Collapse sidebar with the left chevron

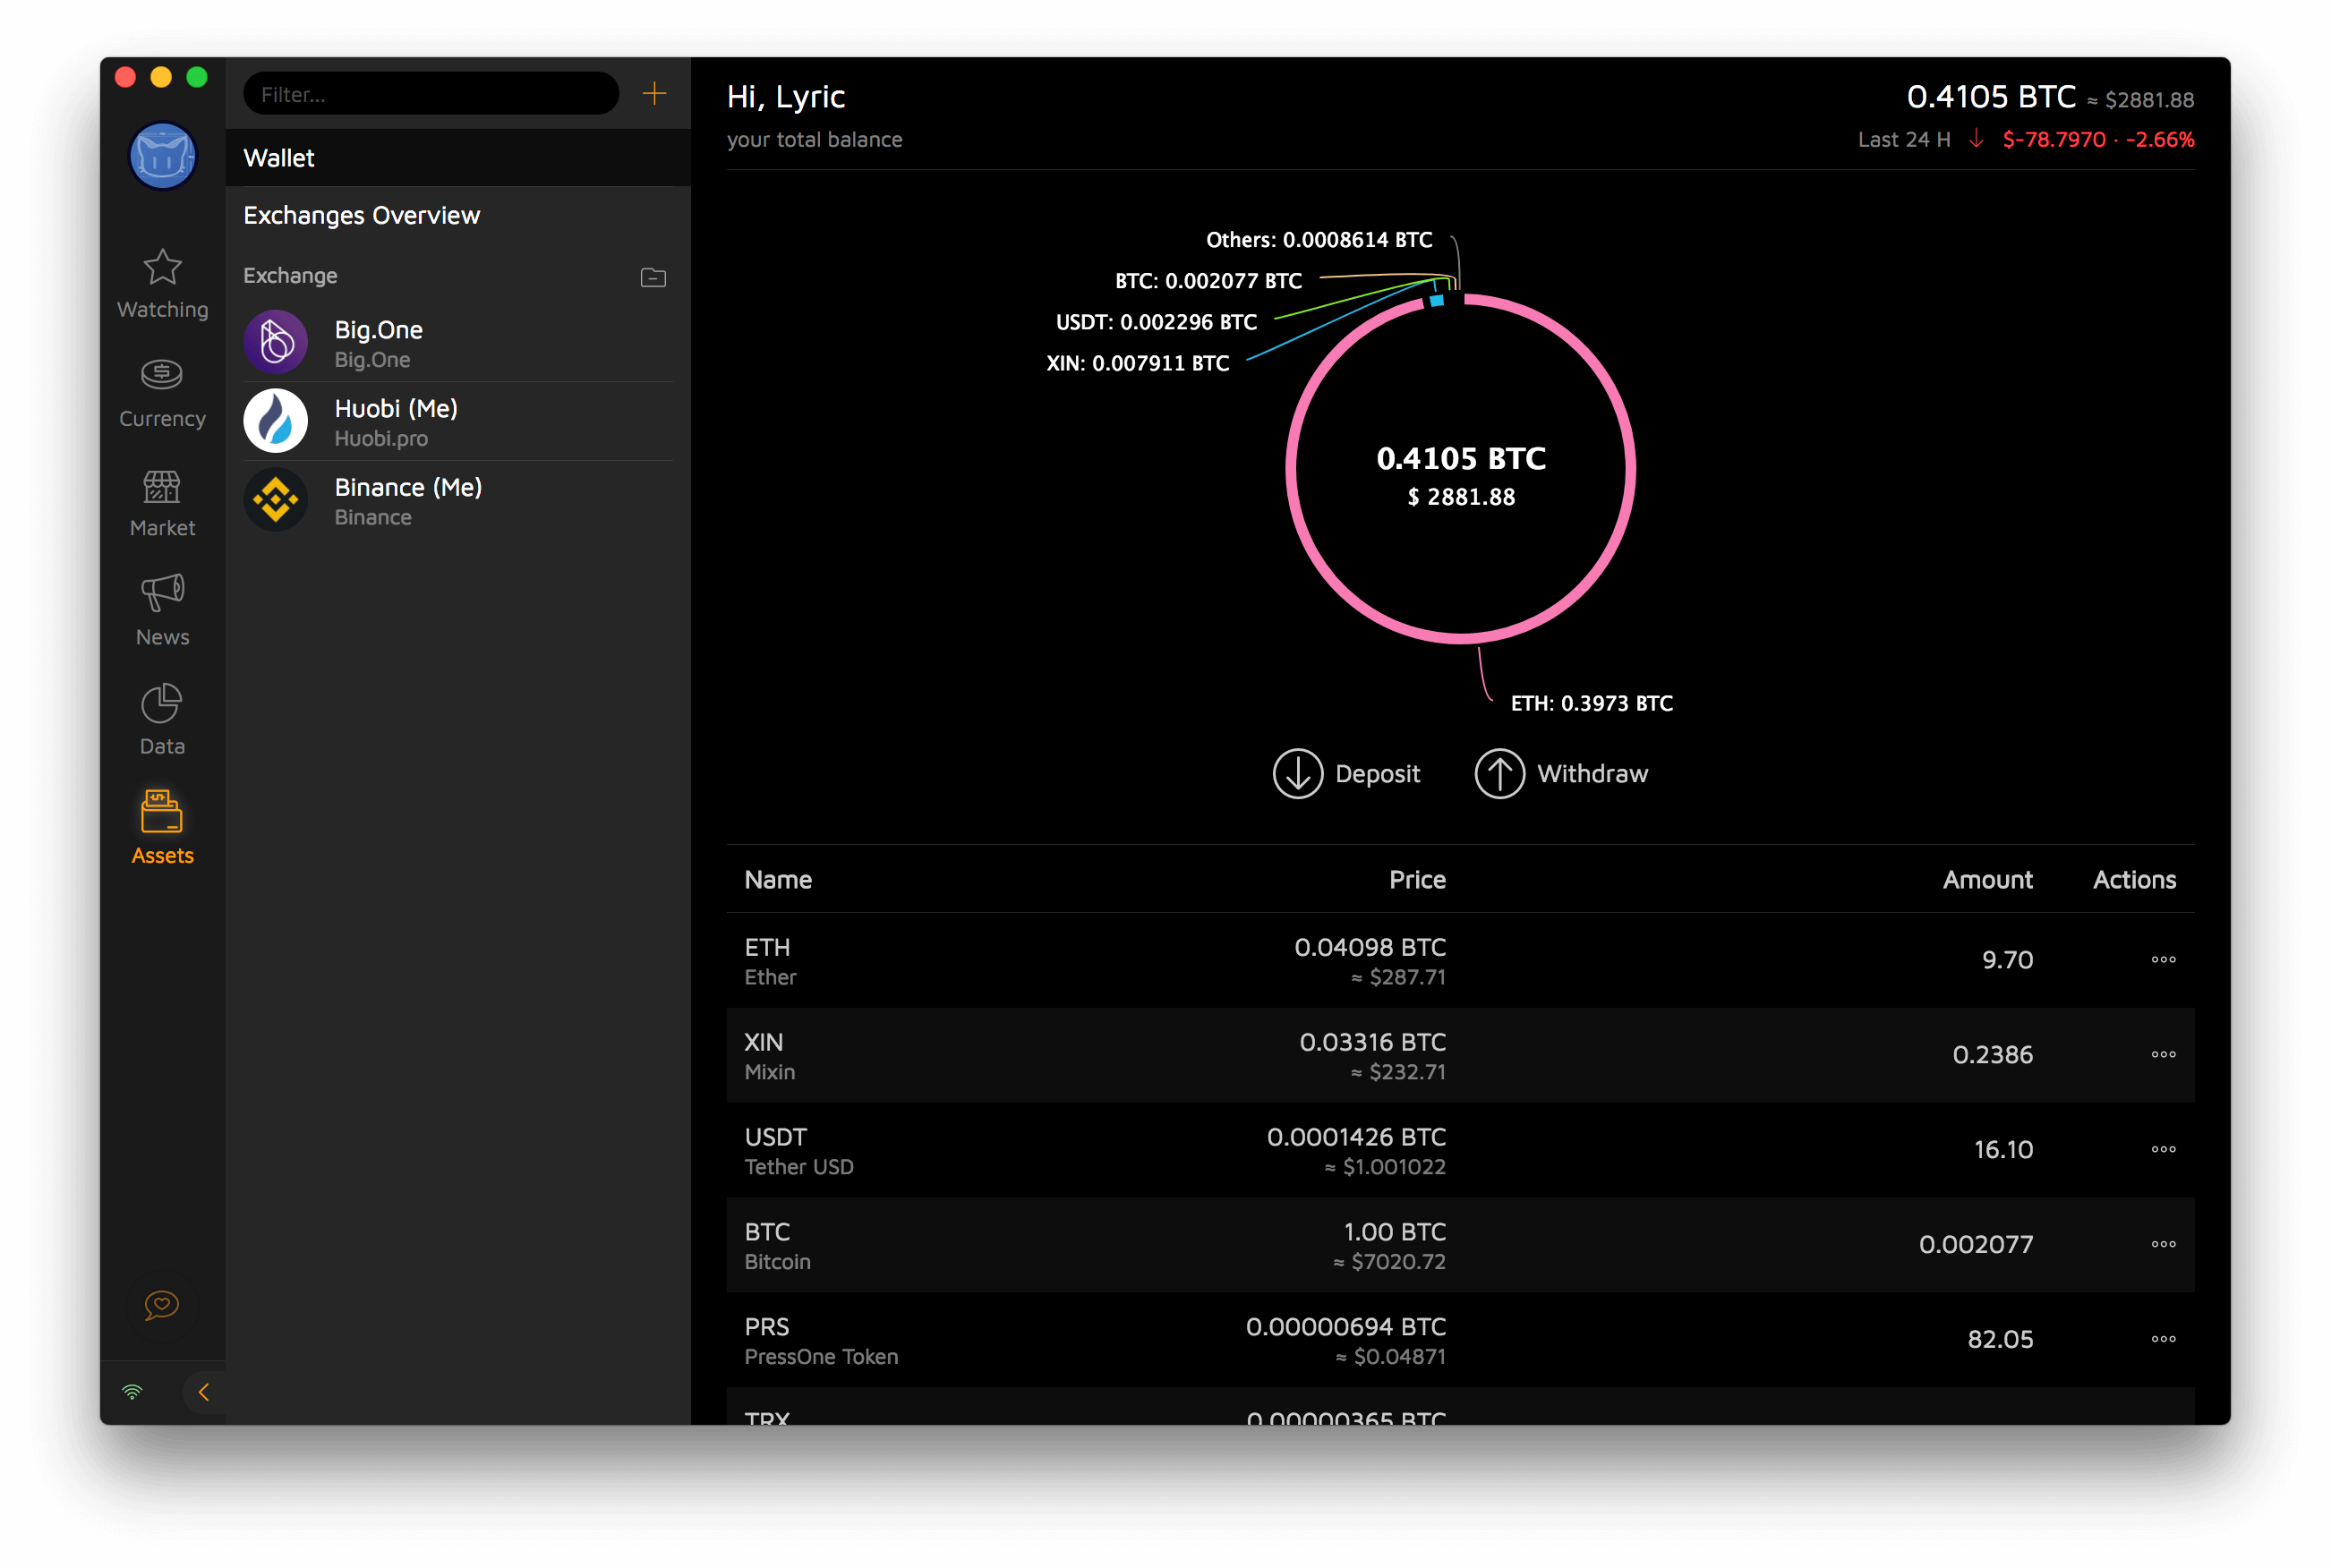click(x=204, y=1392)
